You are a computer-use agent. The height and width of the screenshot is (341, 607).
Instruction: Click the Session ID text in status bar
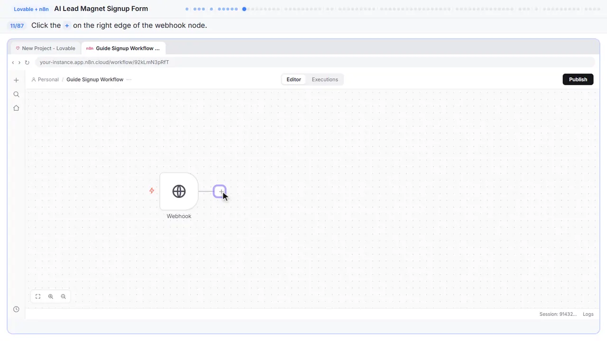pyautogui.click(x=558, y=314)
